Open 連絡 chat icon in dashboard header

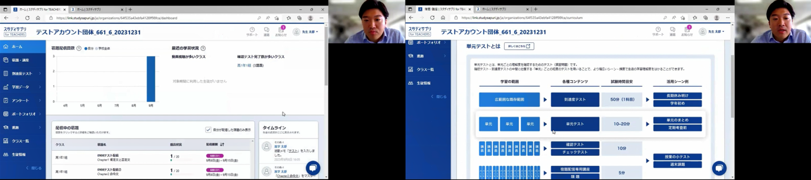(x=267, y=31)
